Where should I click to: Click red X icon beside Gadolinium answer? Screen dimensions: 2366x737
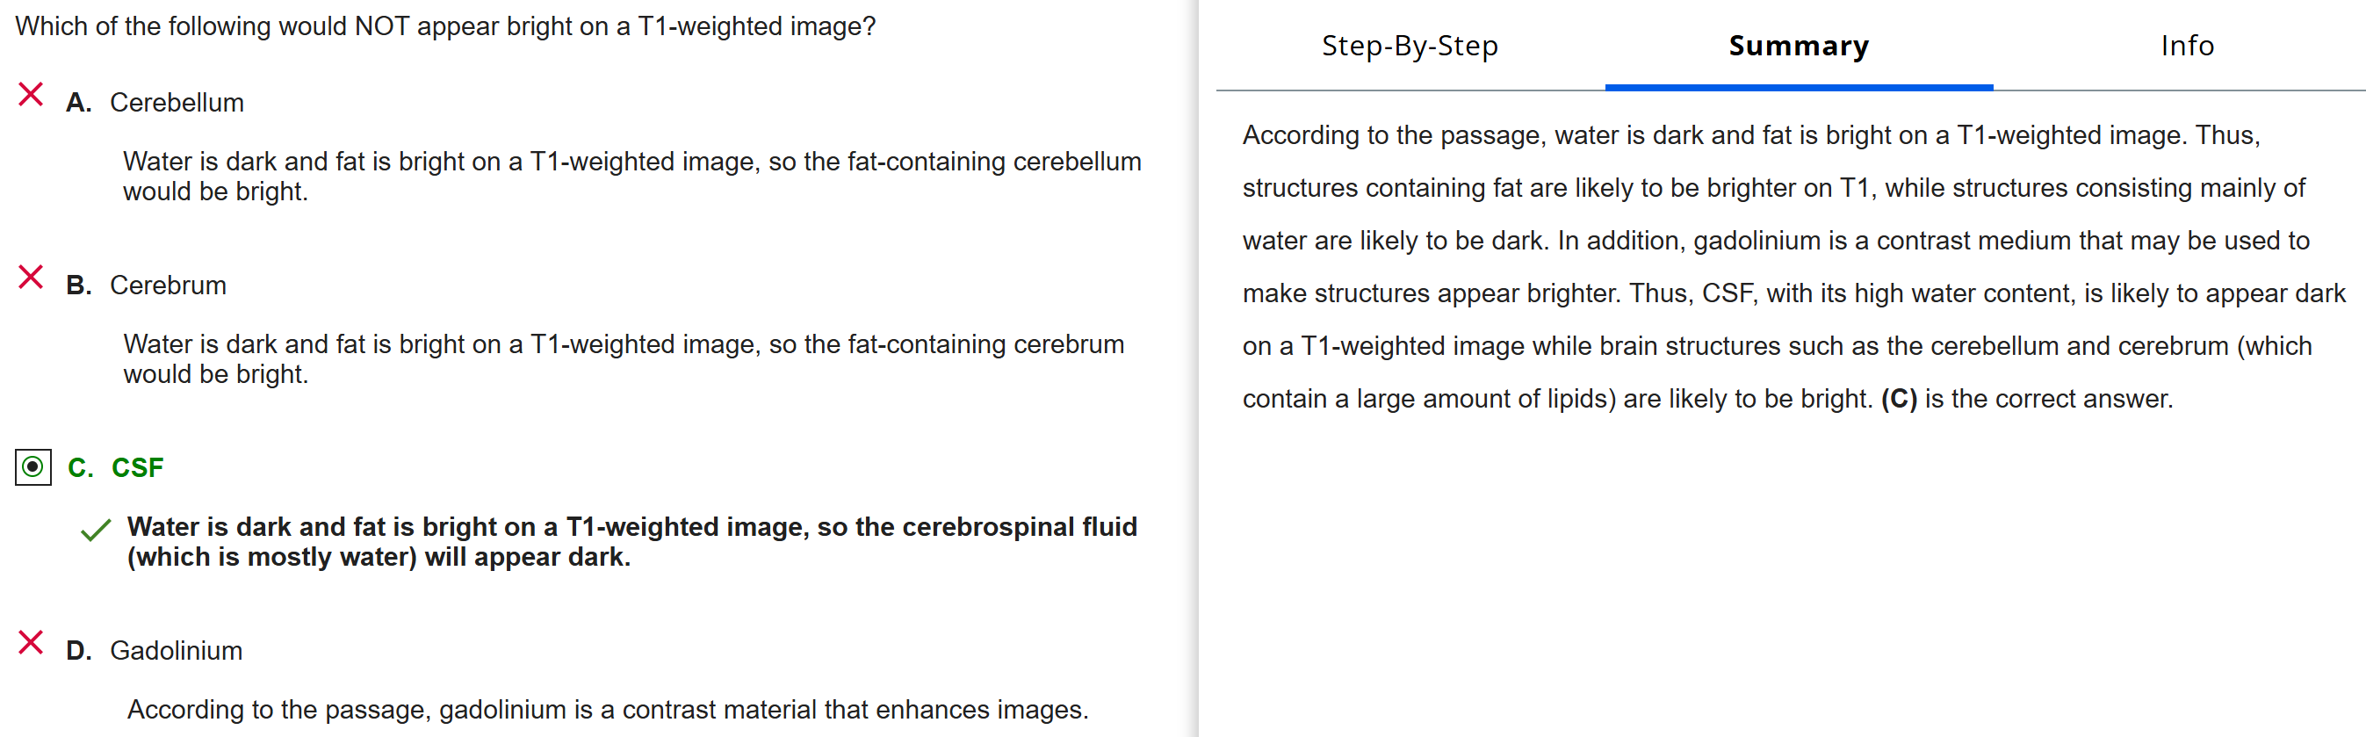[31, 642]
